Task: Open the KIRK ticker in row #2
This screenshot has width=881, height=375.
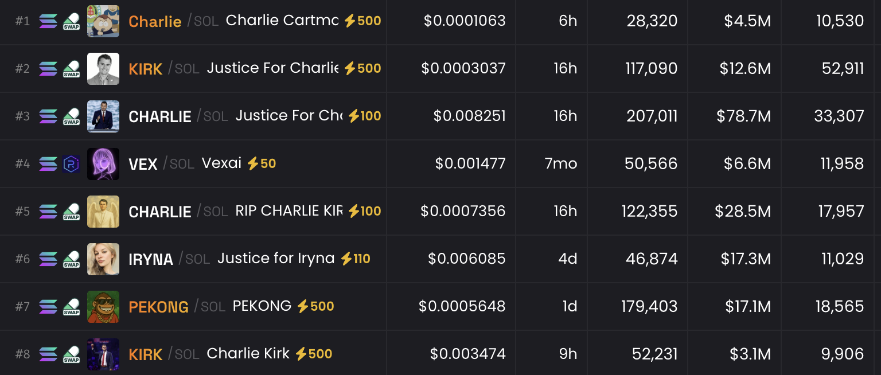Action: 146,69
